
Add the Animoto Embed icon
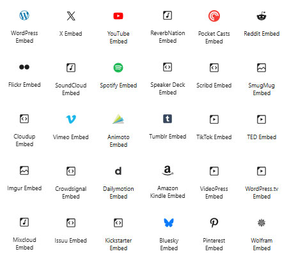[118, 119]
